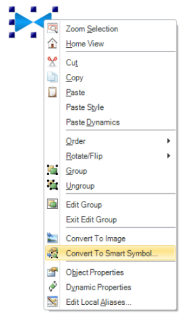
Task: Choose Paste Dynamics entry
Action: 110,122
